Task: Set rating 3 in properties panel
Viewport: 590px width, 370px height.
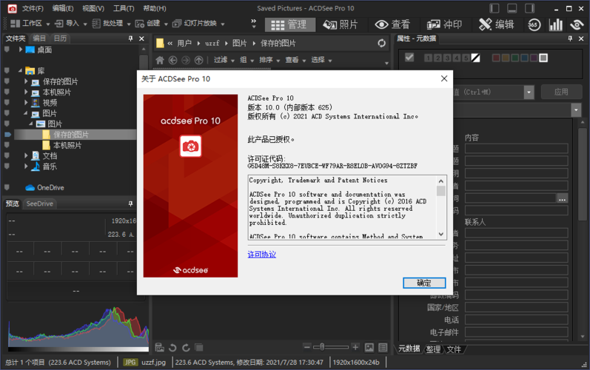Action: (447, 58)
